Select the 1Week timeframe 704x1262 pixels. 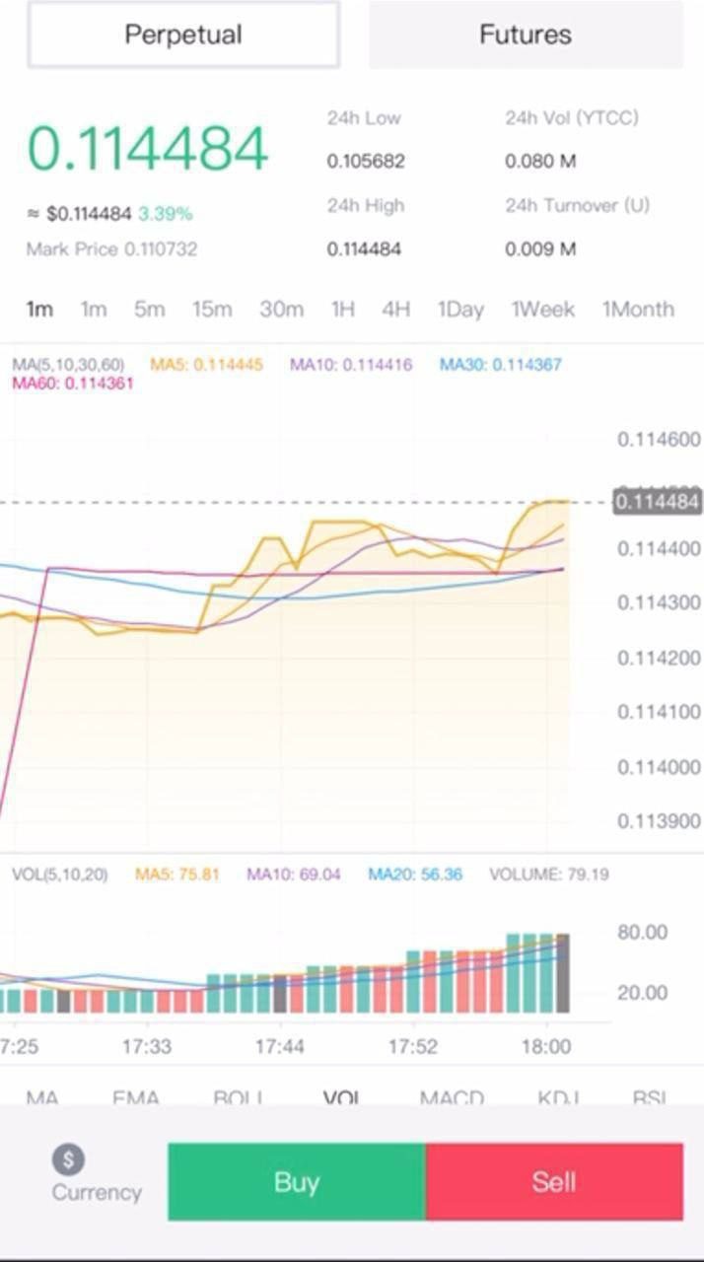[x=542, y=310]
